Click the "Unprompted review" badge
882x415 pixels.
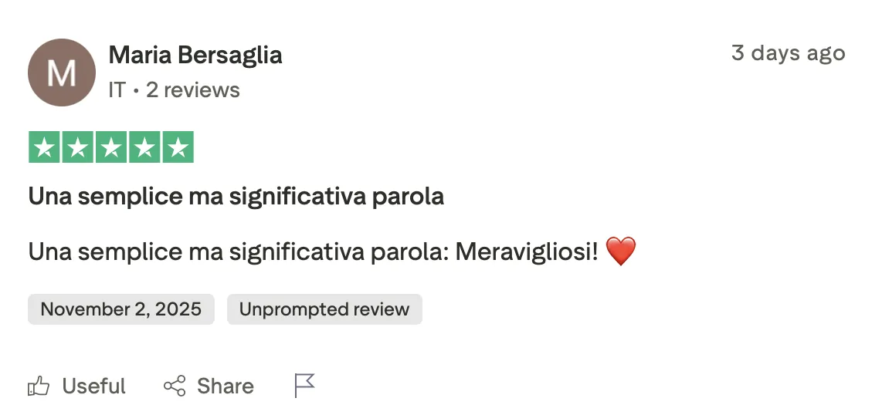click(324, 309)
